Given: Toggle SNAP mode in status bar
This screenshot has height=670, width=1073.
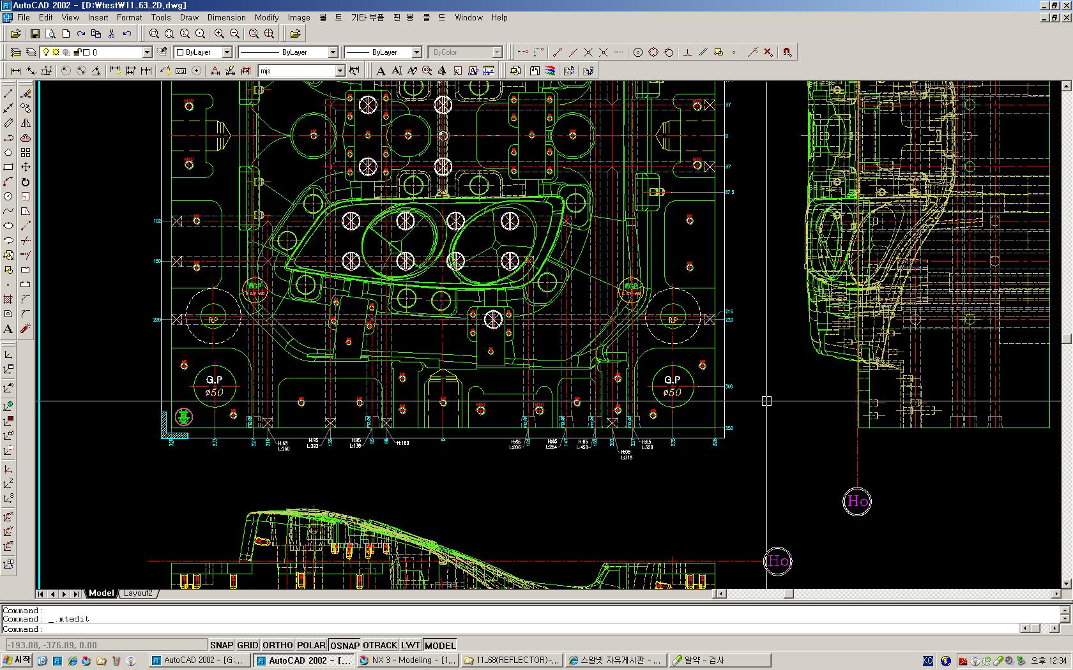Looking at the screenshot, I should coord(222,645).
